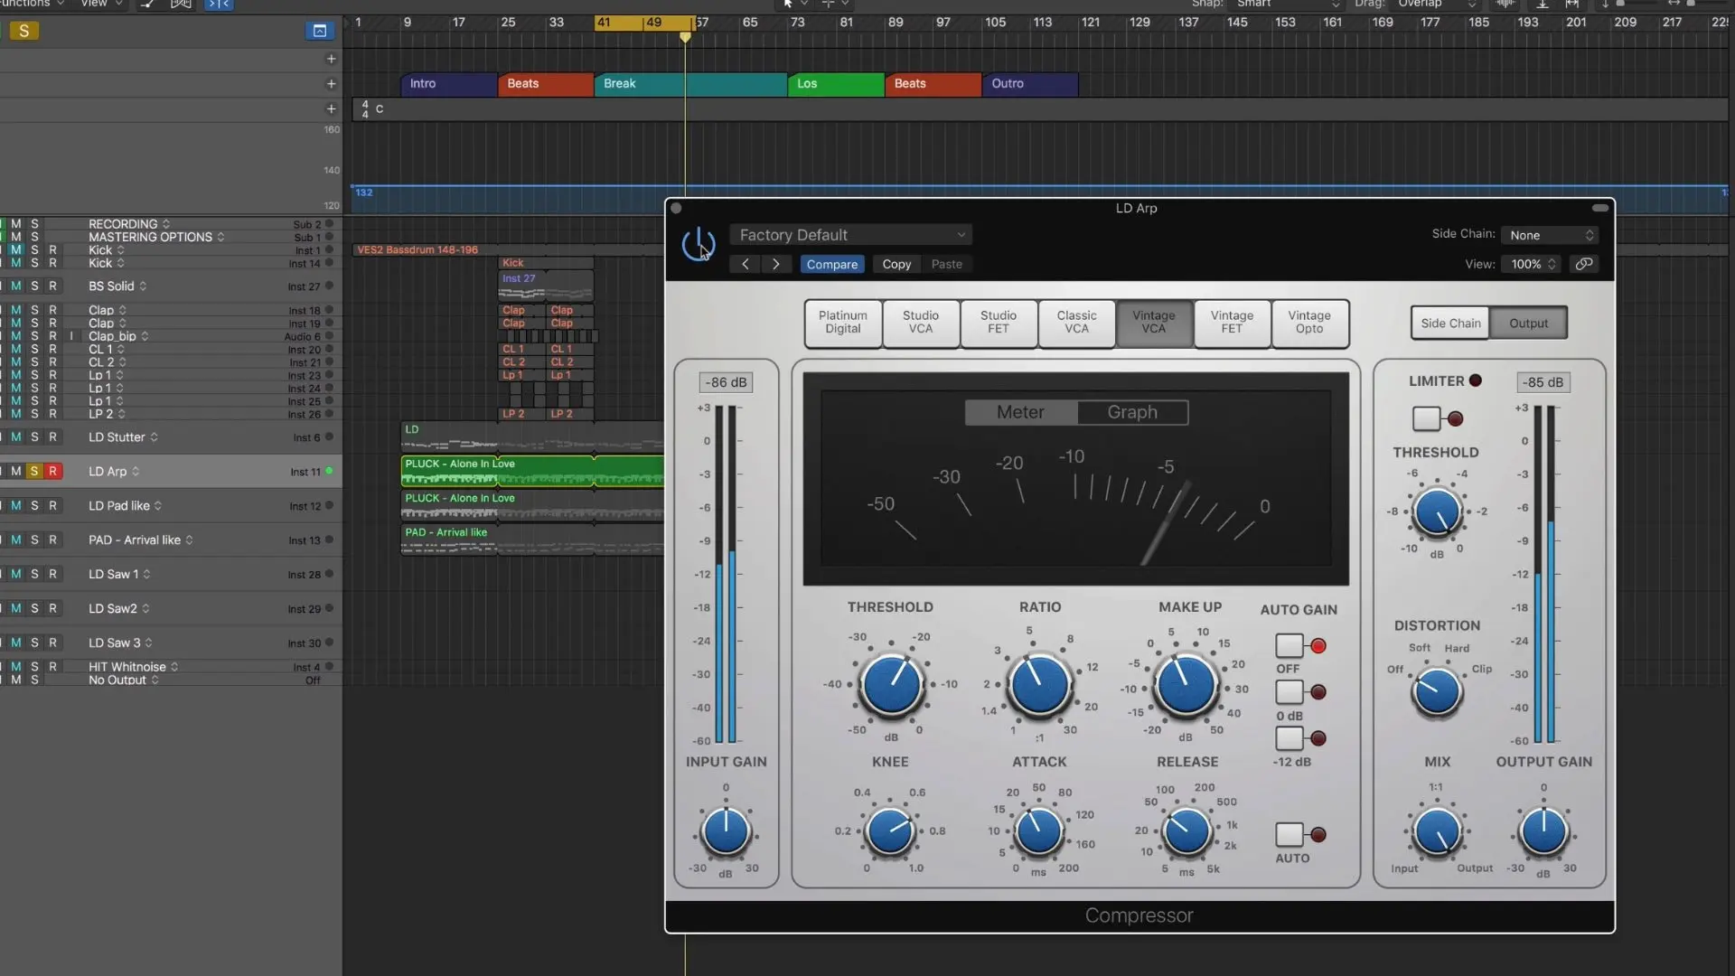Screen dimensions: 1735x976
Task: Toggle the compressor plugin power button
Action: (x=698, y=244)
